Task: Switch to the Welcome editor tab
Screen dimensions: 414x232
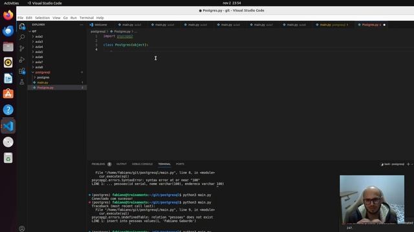Action: click(x=101, y=24)
